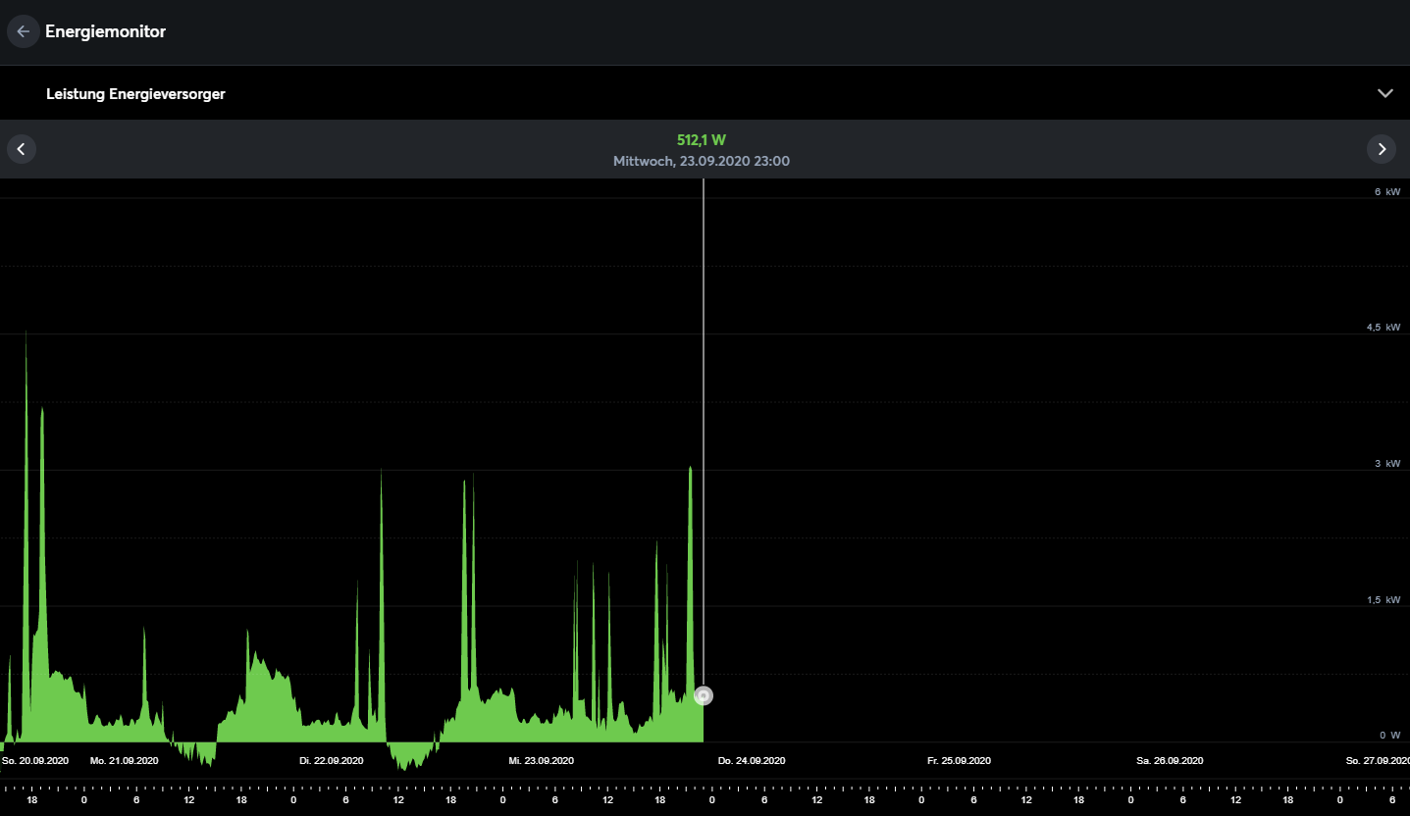Click the back arrow next to Energiemonitor
Screen dimensions: 1410x816
coord(23,31)
